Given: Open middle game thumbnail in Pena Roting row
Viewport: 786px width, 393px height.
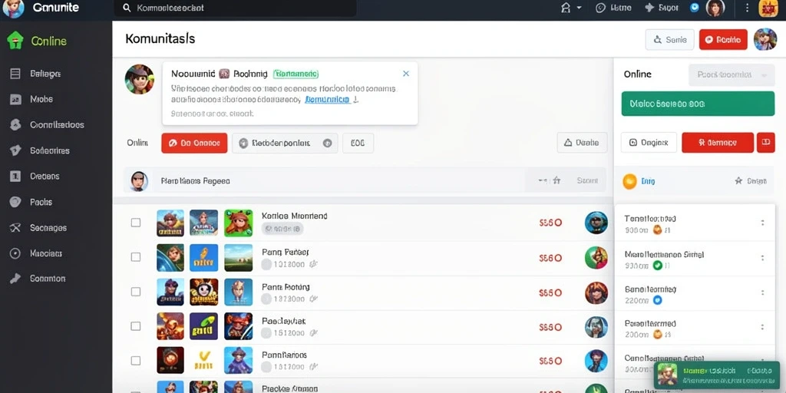Looking at the screenshot, I should pyautogui.click(x=204, y=292).
